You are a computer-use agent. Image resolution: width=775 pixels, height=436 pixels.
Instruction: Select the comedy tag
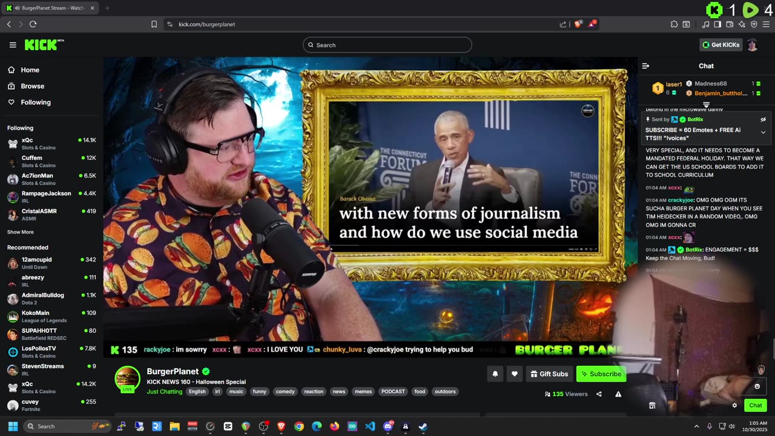coord(285,392)
